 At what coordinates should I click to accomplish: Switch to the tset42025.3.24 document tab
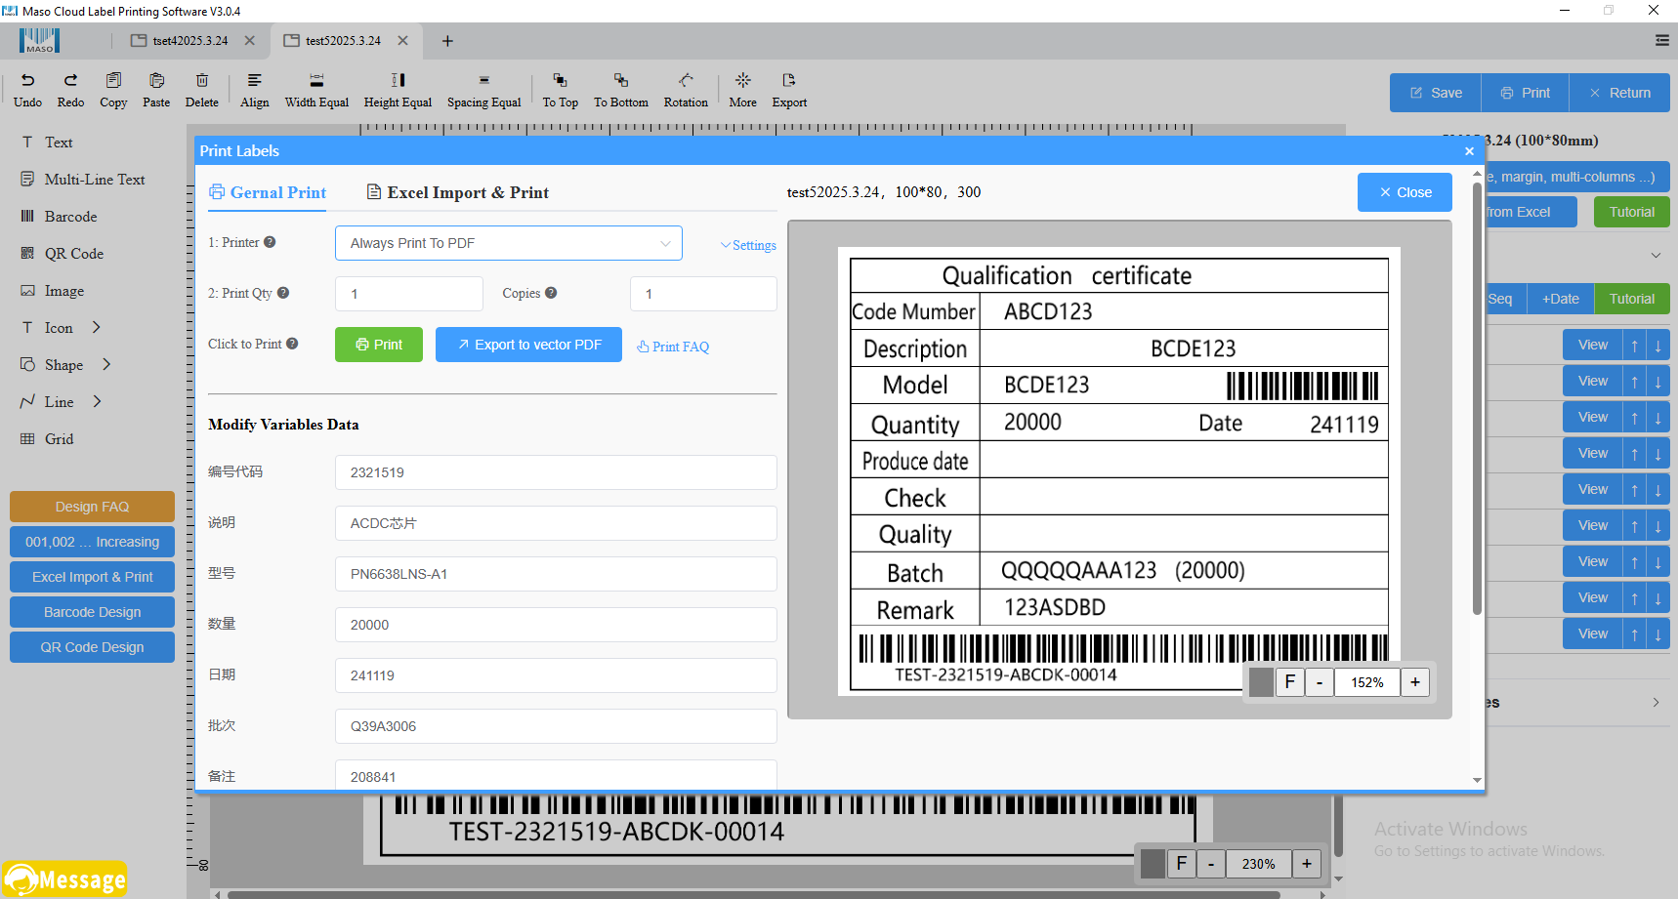(189, 41)
